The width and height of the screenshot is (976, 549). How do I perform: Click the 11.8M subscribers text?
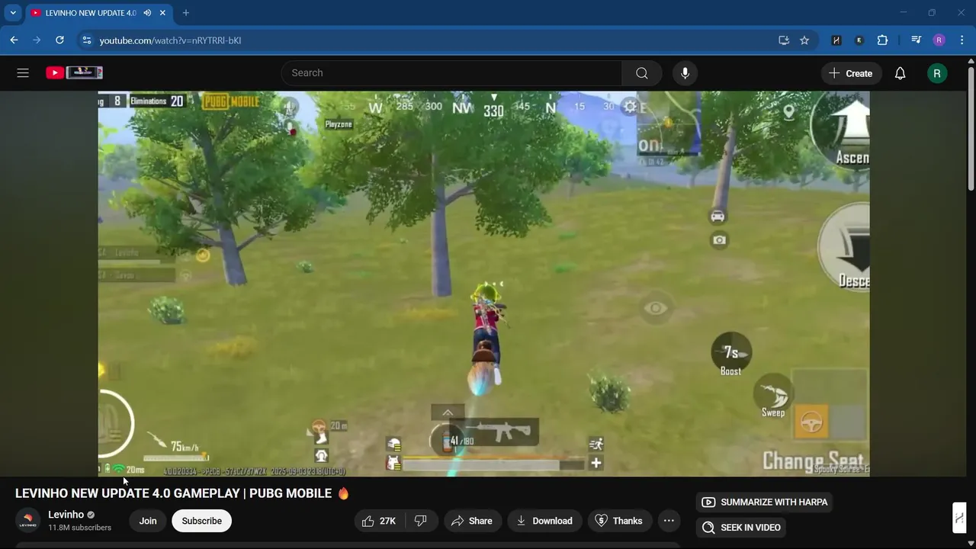[79, 528]
